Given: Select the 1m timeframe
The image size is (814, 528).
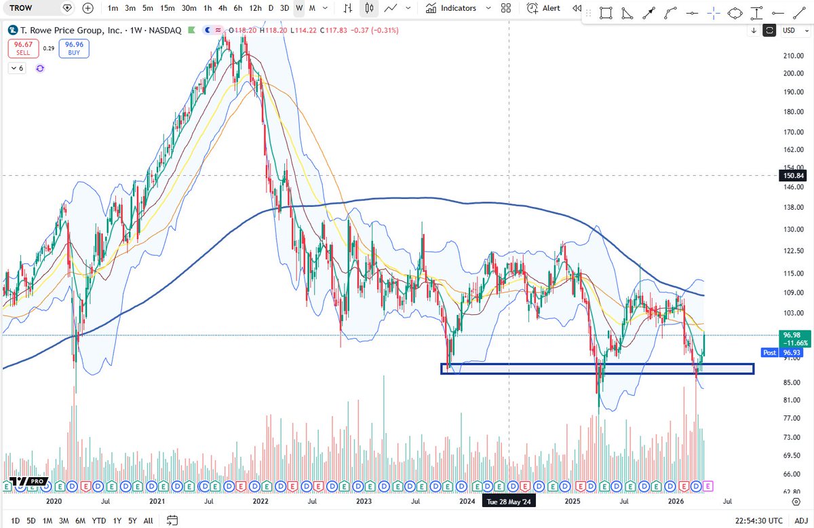Looking at the screenshot, I should (x=113, y=8).
